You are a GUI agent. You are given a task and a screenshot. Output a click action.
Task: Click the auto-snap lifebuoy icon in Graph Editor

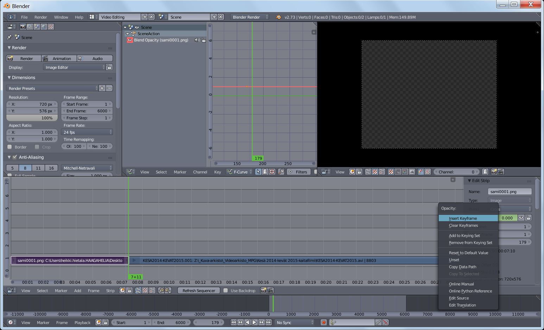(x=272, y=172)
